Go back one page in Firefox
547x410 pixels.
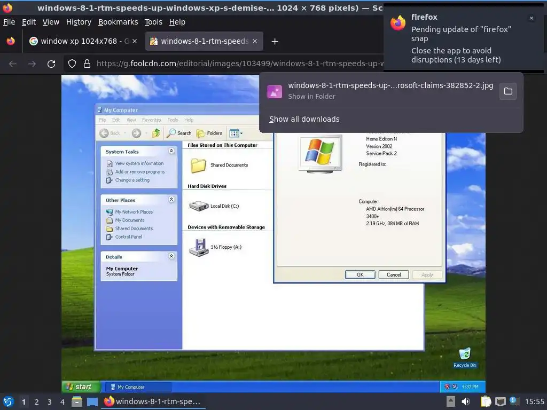[x=13, y=64]
